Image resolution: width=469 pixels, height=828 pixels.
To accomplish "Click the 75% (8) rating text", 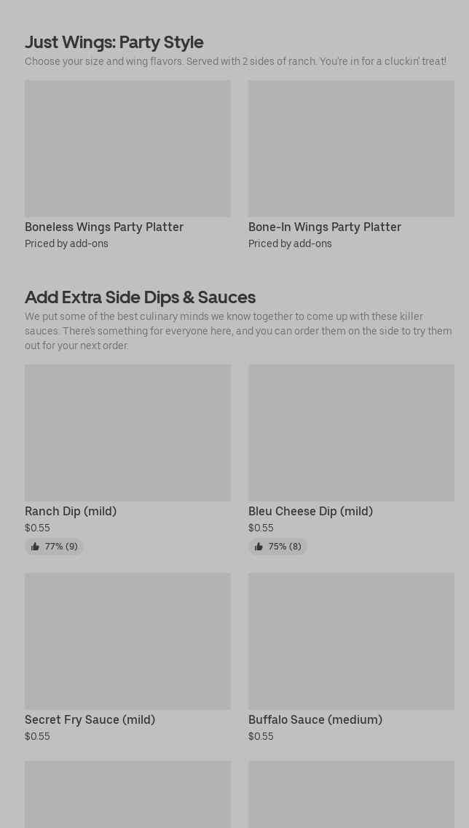I will [285, 547].
